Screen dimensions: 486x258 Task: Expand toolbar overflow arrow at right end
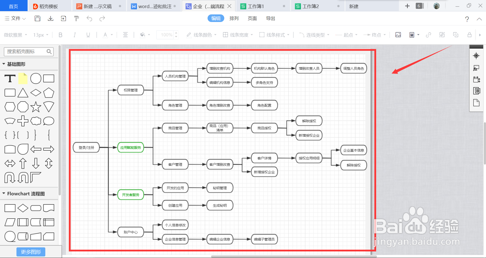480,35
